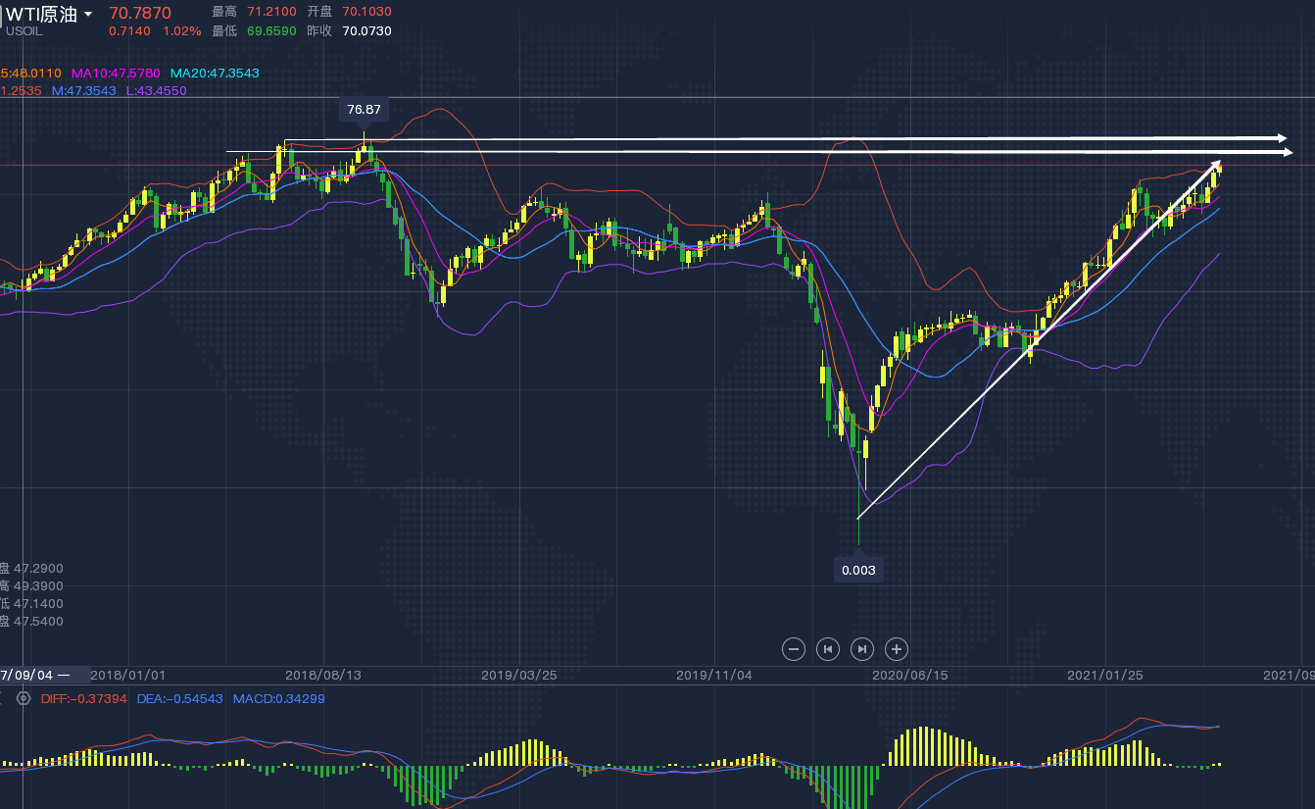Open MACD indicator settings hexagon icon
The image size is (1315, 809).
click(x=24, y=699)
